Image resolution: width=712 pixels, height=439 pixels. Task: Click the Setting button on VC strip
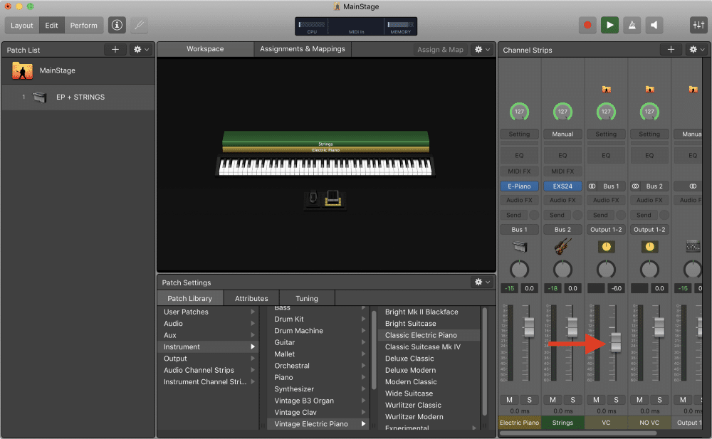click(x=606, y=134)
